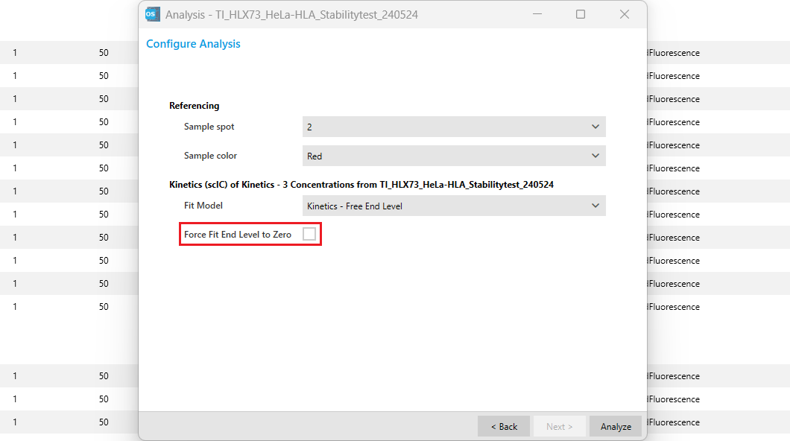Click the Force Fit End Level to Zero label

(x=238, y=235)
